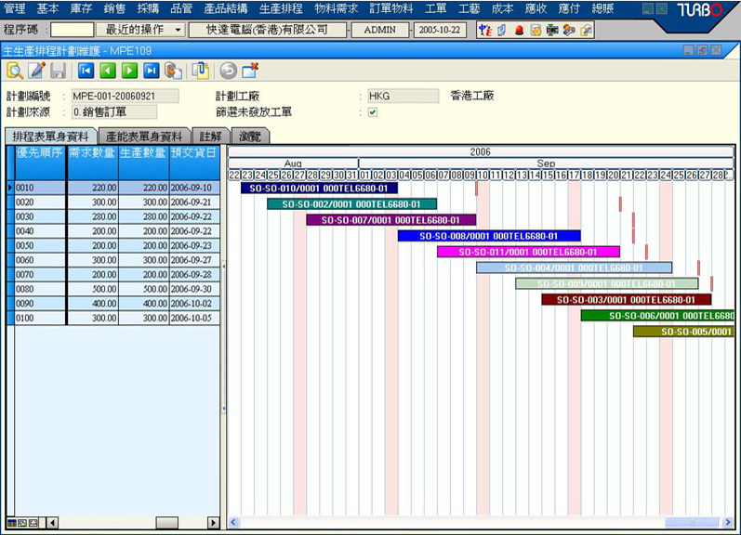This screenshot has height=535, width=741.
Task: Click table scrollbar left arrow
Action: [x=52, y=523]
